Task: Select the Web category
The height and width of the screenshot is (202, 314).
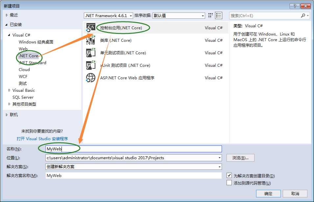Action: pyautogui.click(x=23, y=49)
